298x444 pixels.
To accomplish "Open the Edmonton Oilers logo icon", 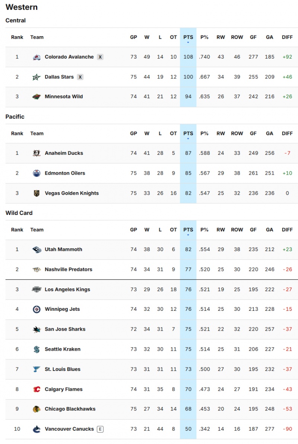I will (37, 173).
